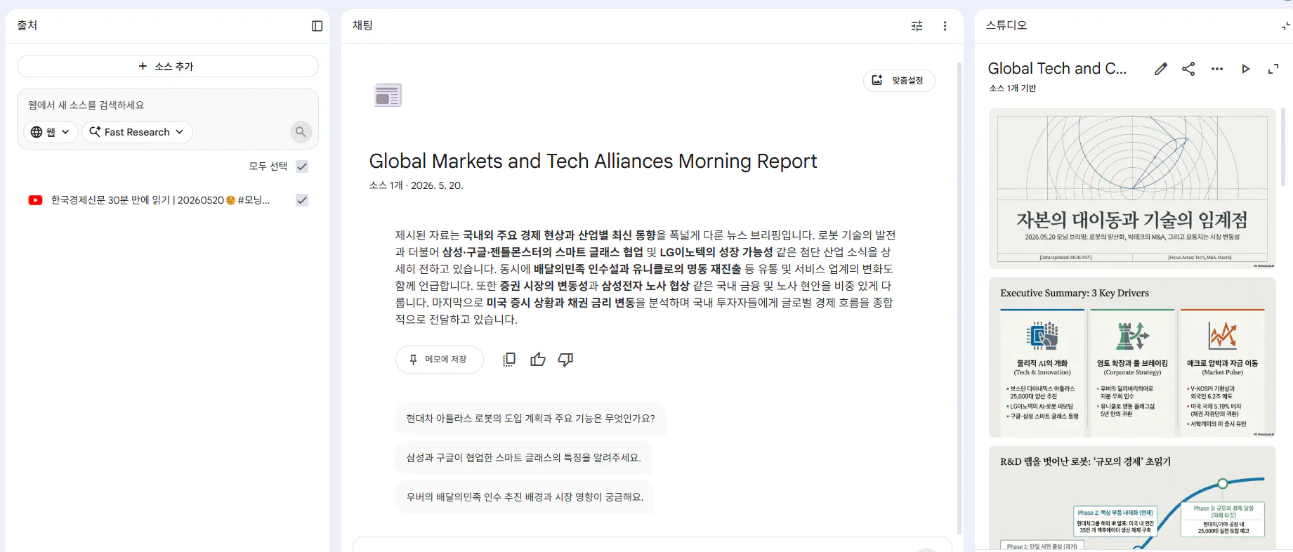Open more options for slide deck

[x=1217, y=69]
